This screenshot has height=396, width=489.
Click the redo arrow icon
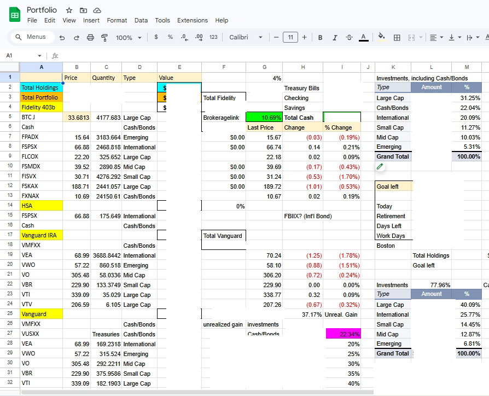coord(77,38)
